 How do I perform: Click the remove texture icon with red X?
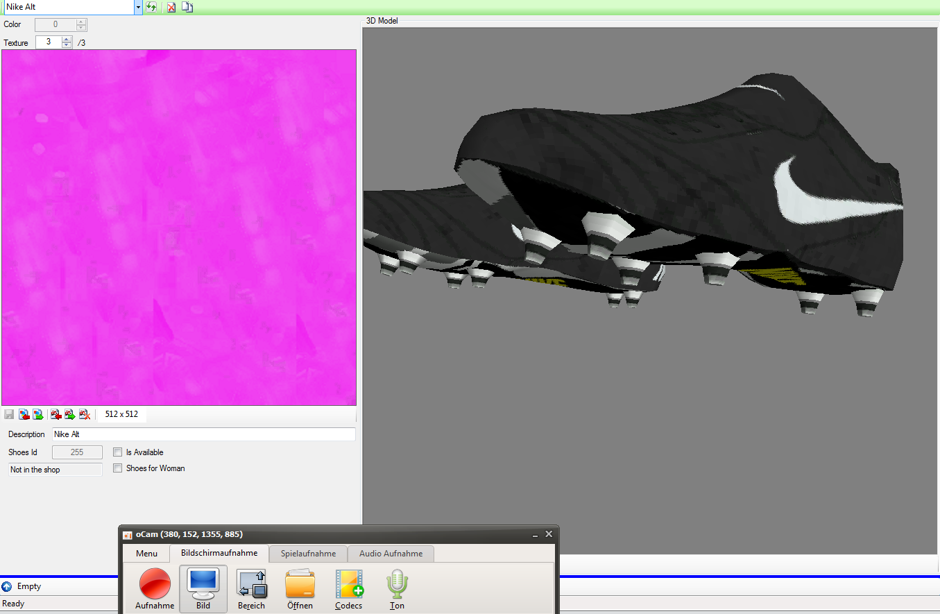(x=85, y=414)
